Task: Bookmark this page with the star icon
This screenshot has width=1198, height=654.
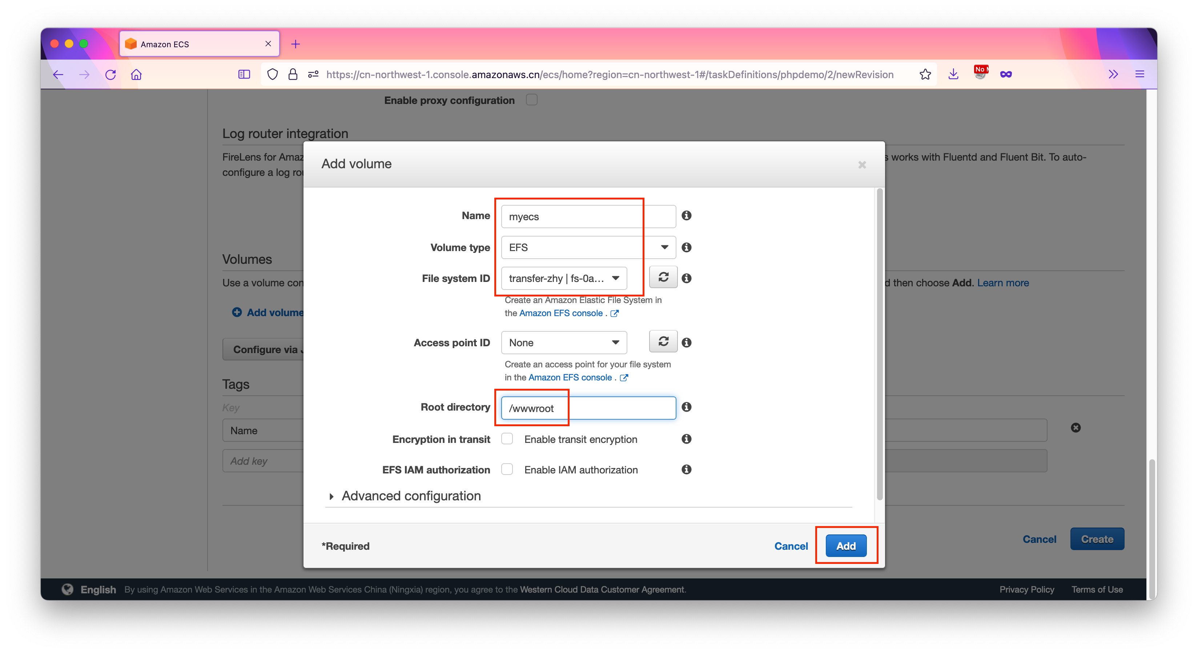Action: 925,74
